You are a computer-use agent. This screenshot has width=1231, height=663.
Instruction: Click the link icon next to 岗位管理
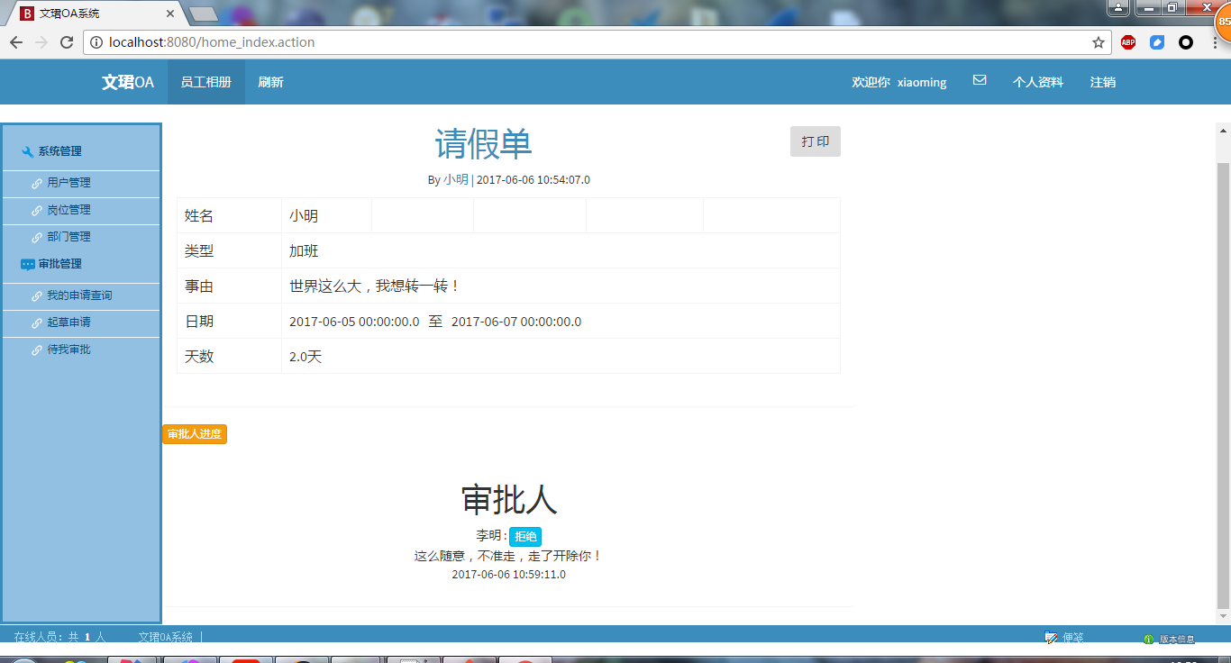(37, 210)
